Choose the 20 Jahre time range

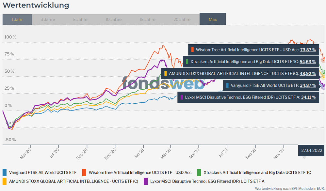pyautogui.click(x=181, y=20)
